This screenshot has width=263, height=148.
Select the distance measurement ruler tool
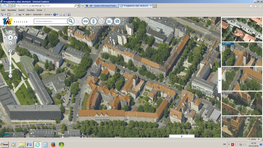(86, 21)
